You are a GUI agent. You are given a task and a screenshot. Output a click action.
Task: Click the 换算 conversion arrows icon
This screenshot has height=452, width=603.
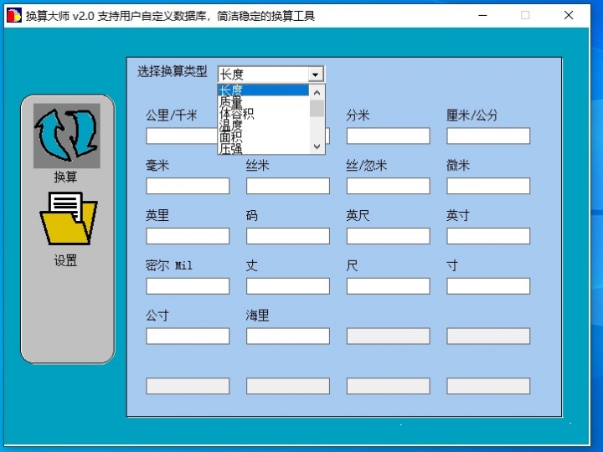pos(66,135)
